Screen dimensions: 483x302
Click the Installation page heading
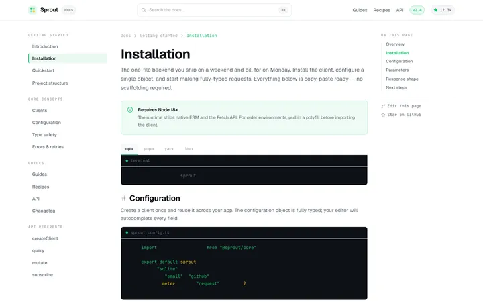pos(155,54)
